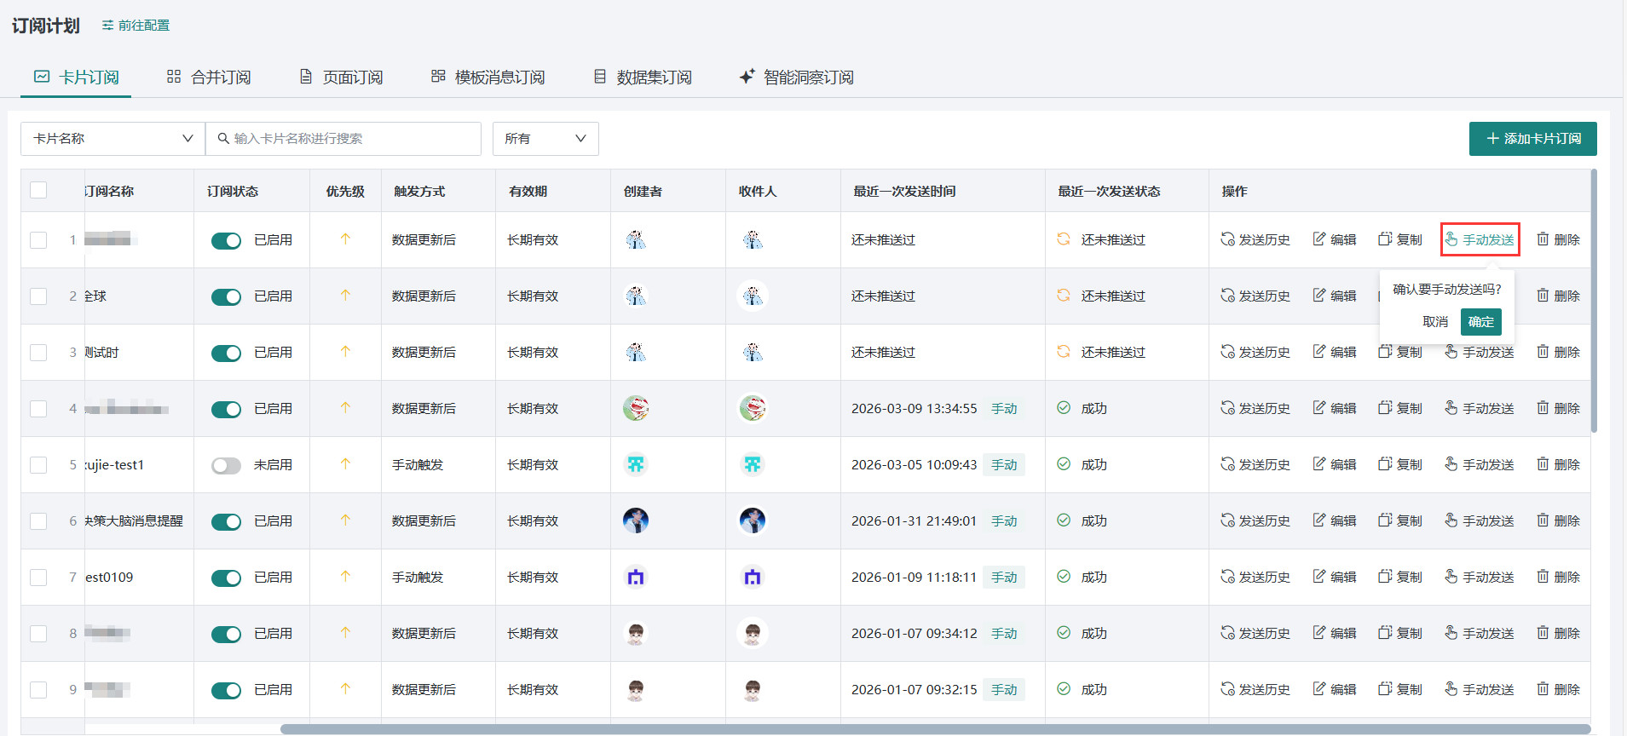1627x736 pixels.
Task: Open the 智能洞察订阅 tab
Action: pyautogui.click(x=796, y=78)
